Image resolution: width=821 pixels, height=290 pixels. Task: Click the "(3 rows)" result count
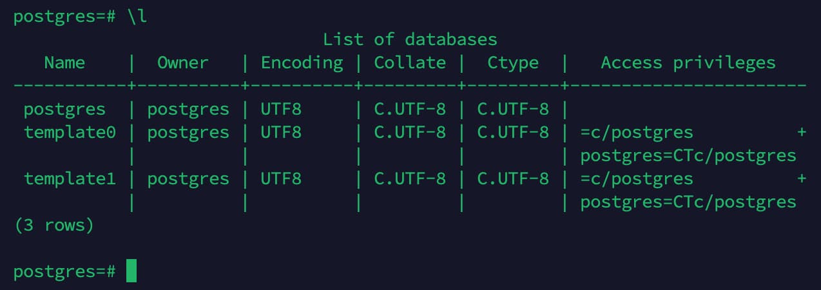(54, 226)
